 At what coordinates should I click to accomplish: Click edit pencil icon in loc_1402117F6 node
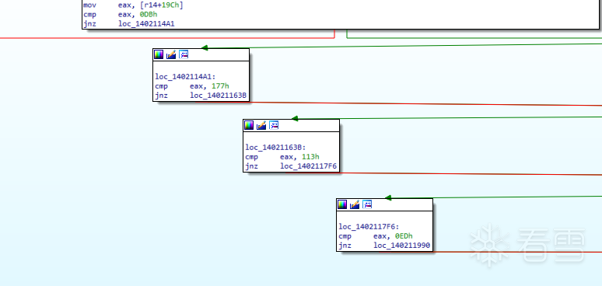click(355, 204)
